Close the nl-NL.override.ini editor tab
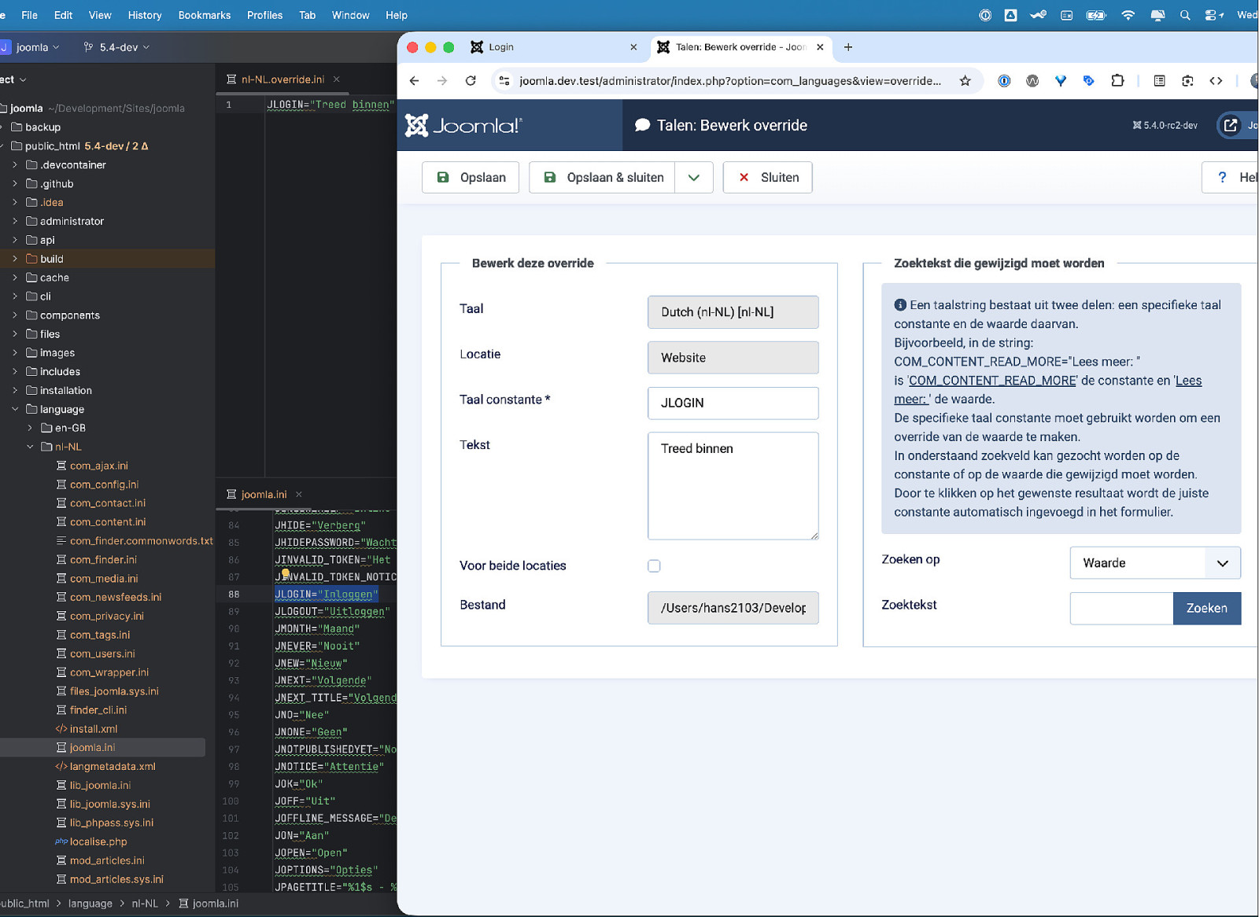 pos(337,79)
